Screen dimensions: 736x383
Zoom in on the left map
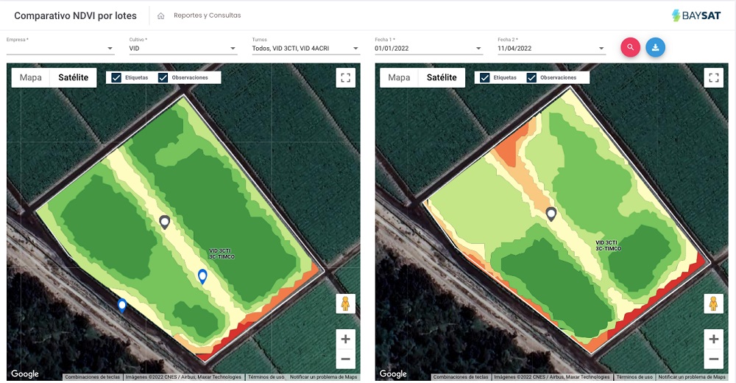(x=345, y=338)
